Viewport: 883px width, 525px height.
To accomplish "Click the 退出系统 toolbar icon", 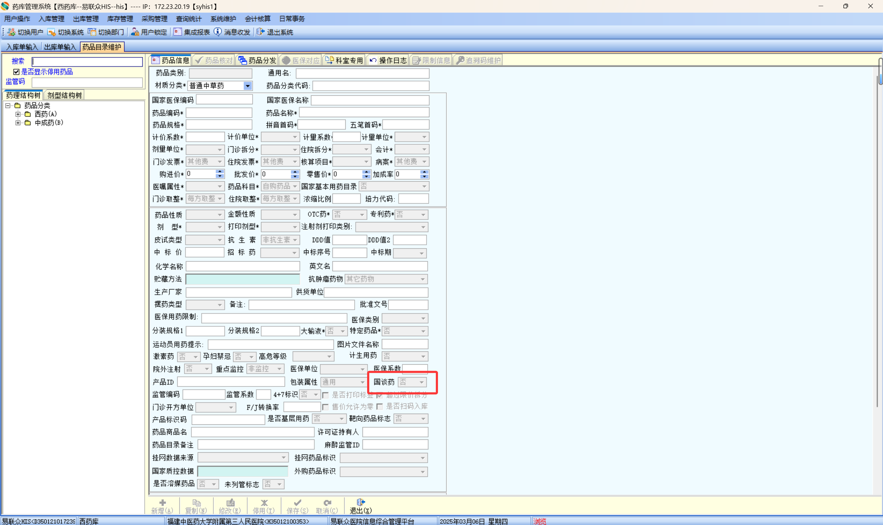I will (x=261, y=32).
